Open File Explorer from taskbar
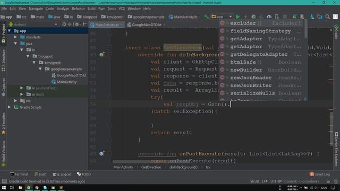The height and width of the screenshot is (191, 340). (20, 187)
